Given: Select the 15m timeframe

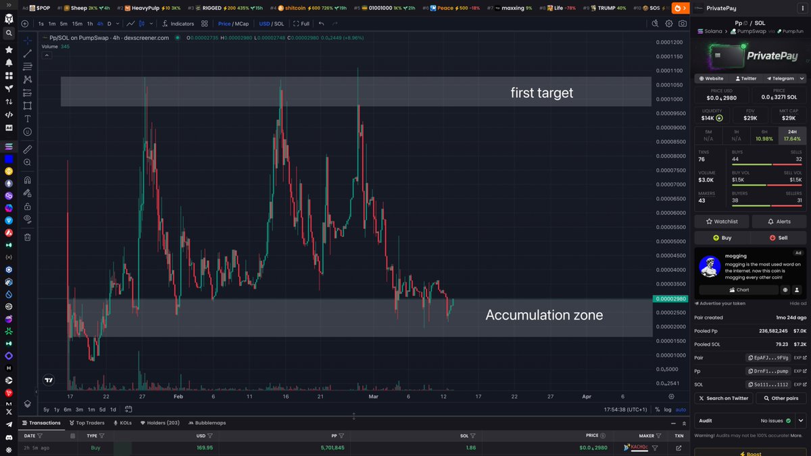Looking at the screenshot, I should [77, 23].
